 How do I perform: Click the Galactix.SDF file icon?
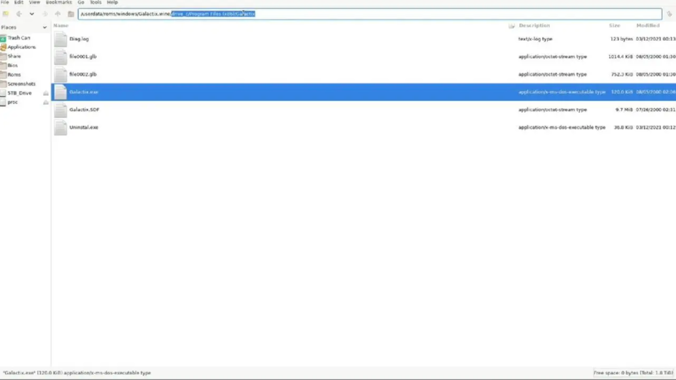click(x=60, y=110)
